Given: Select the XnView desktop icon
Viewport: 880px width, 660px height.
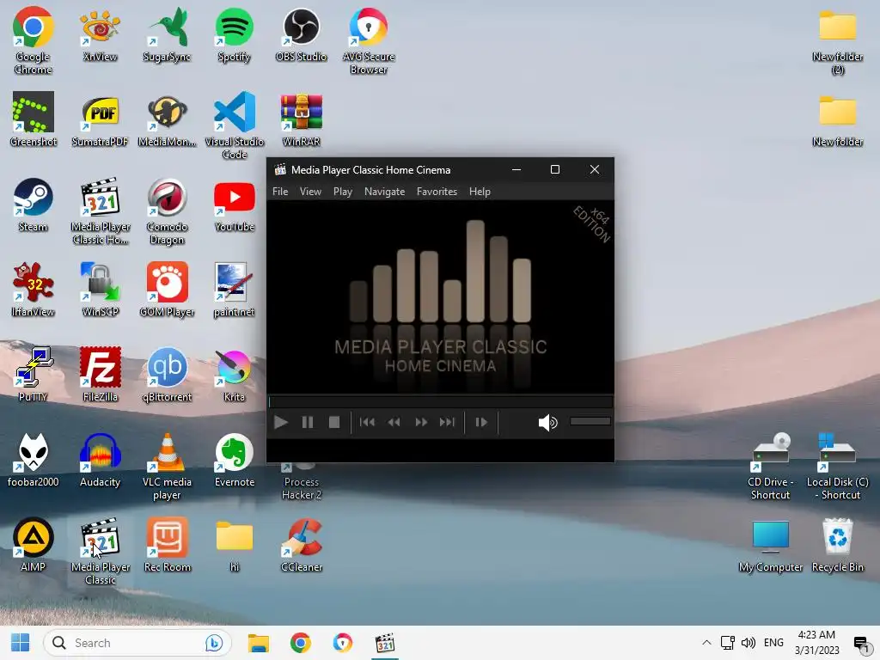Looking at the screenshot, I should [100, 34].
